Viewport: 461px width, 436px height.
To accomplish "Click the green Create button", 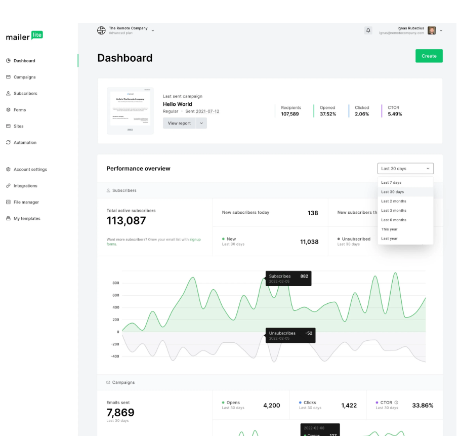I will [429, 56].
